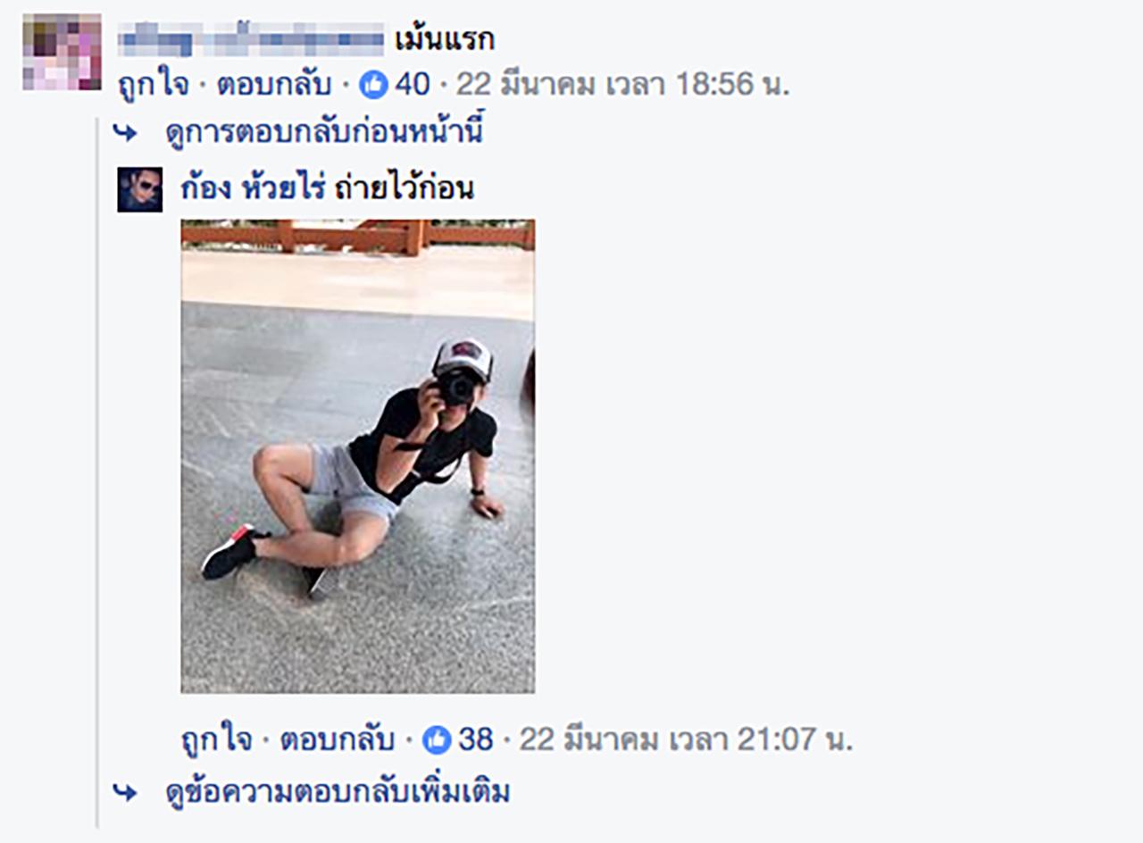This screenshot has height=843, width=1143.
Task: Open timestamp 22 มีนาคม เวลา 18:56 น.
Action: point(623,86)
